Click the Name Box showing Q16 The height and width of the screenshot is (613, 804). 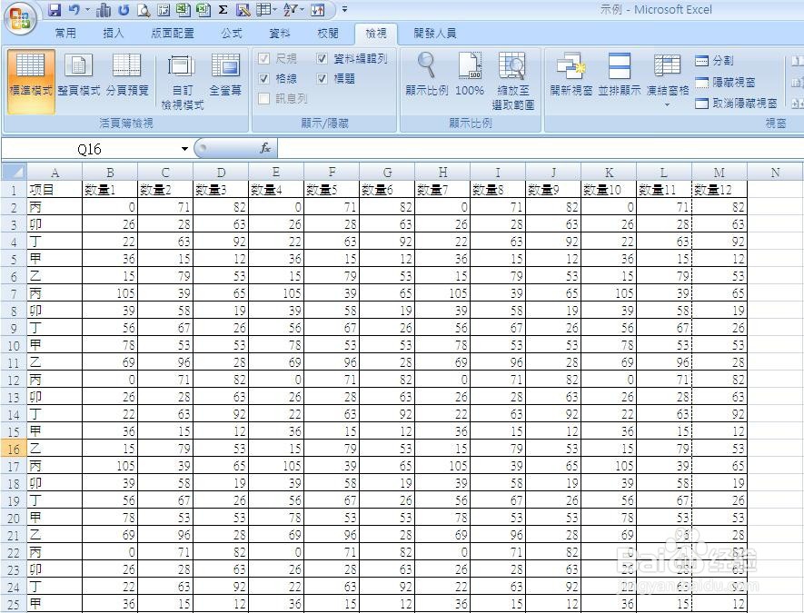[90, 149]
